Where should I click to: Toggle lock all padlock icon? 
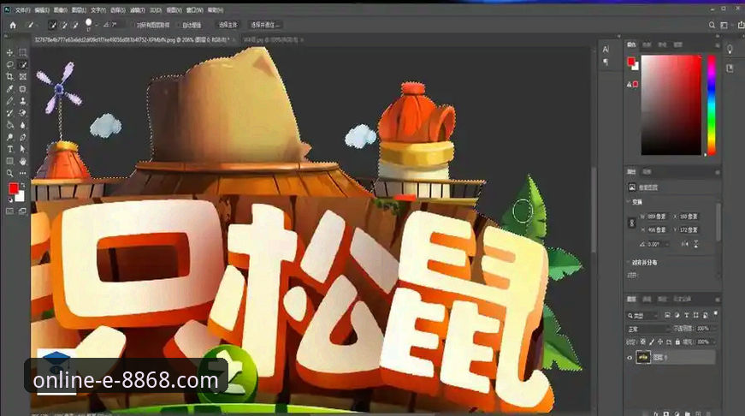(677, 342)
